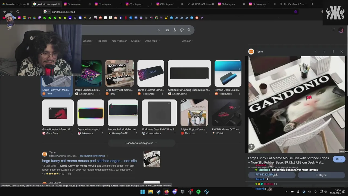Search by image with Google Lens
Viewport: 348px width, 196px height.
point(182,30)
